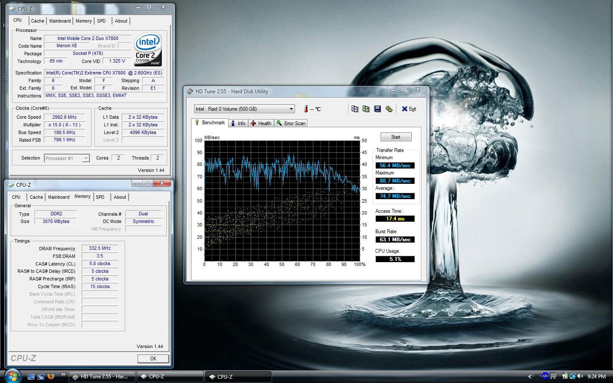Screen dimensions: 613x383
Task: Open Cache tab in bottom CPU-Z window
Action: click(x=36, y=197)
